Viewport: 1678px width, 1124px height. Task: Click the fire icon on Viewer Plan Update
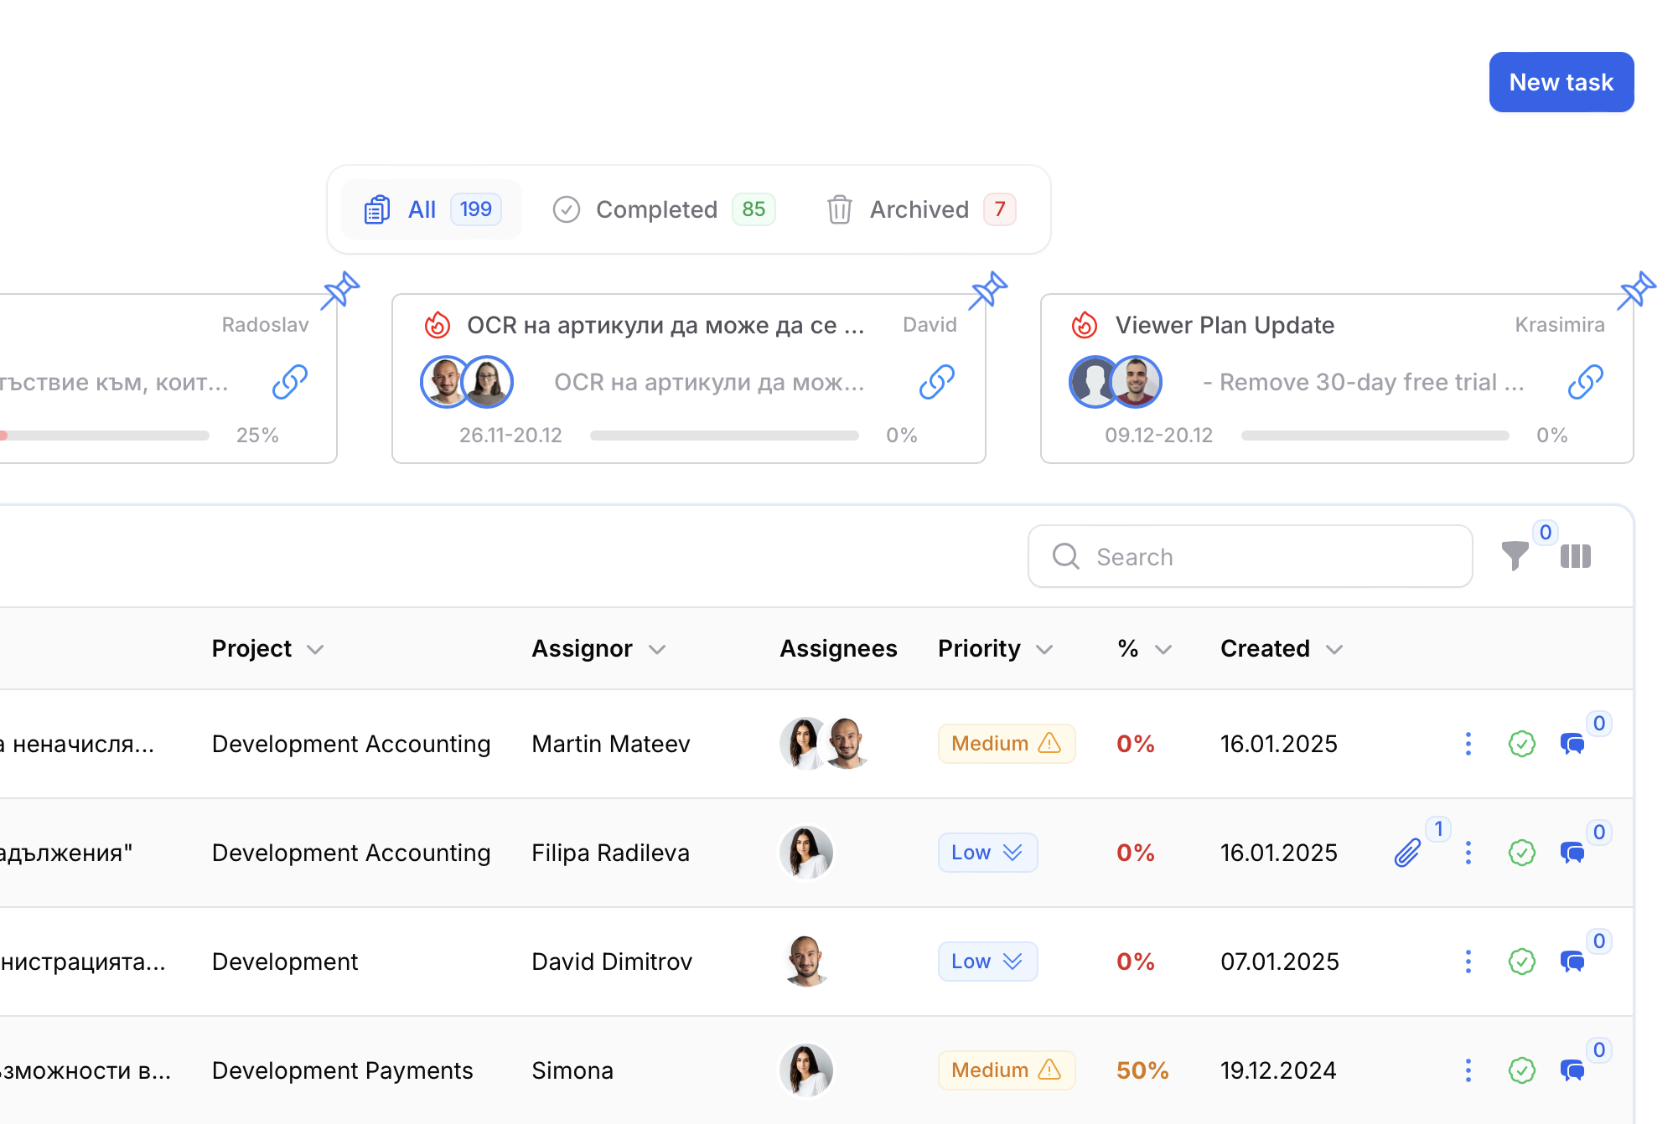click(x=1085, y=325)
